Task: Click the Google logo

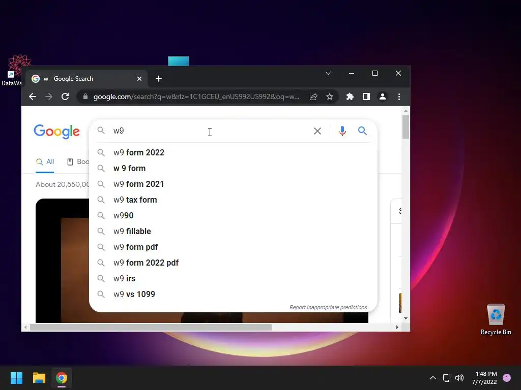Action: (57, 132)
